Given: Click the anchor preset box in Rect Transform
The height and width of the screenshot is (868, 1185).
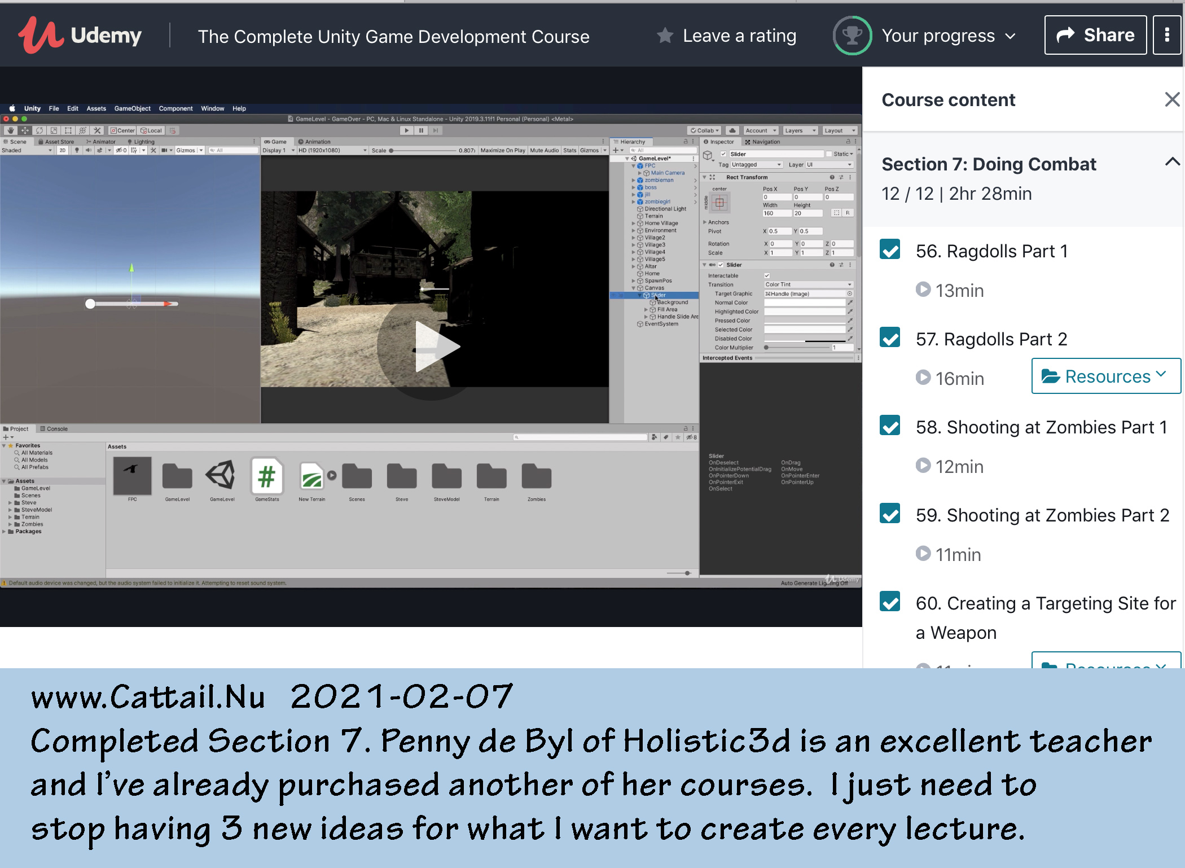Looking at the screenshot, I should (719, 203).
